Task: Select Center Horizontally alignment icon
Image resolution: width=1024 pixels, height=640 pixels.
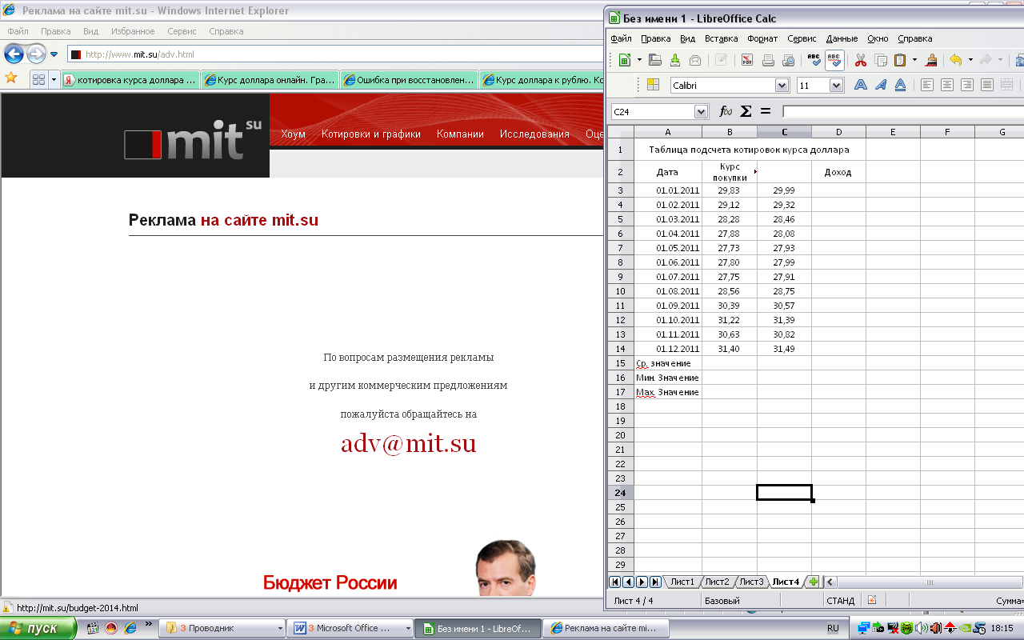Action: [x=947, y=85]
